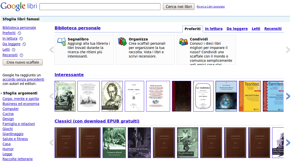The width and height of the screenshot is (291, 162).
Task: Browse the Giochi topic
Action: coord(8,129)
